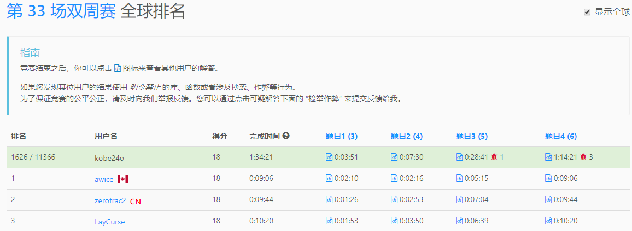Open 题目4 (6) problem link

pyautogui.click(x=561, y=136)
